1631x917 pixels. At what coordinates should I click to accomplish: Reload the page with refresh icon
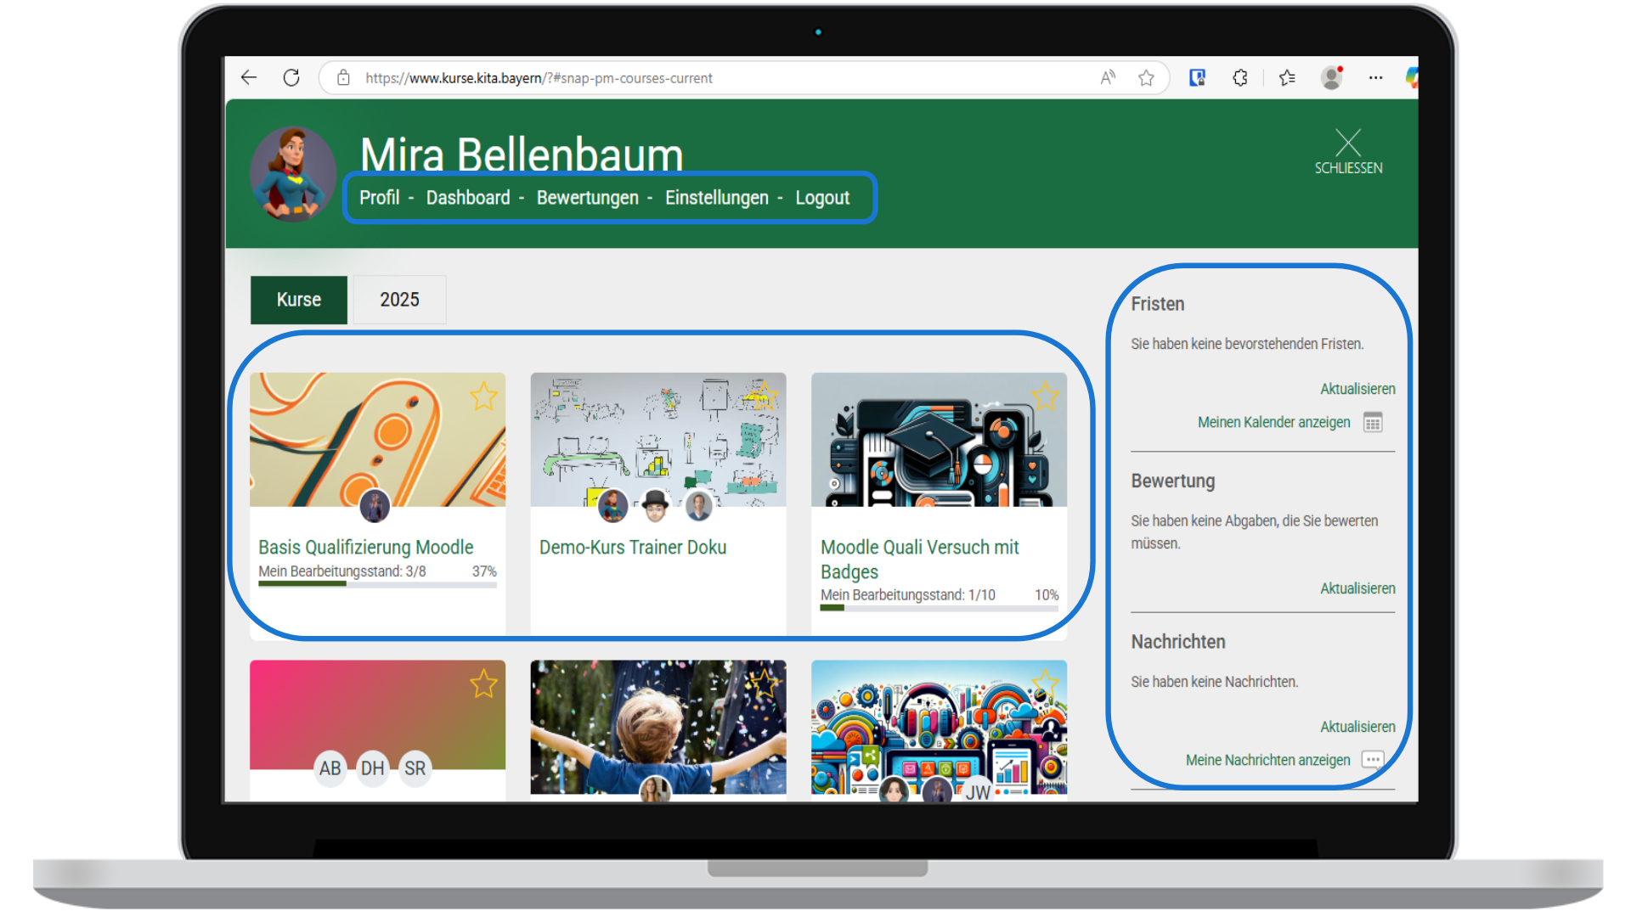pyautogui.click(x=291, y=78)
